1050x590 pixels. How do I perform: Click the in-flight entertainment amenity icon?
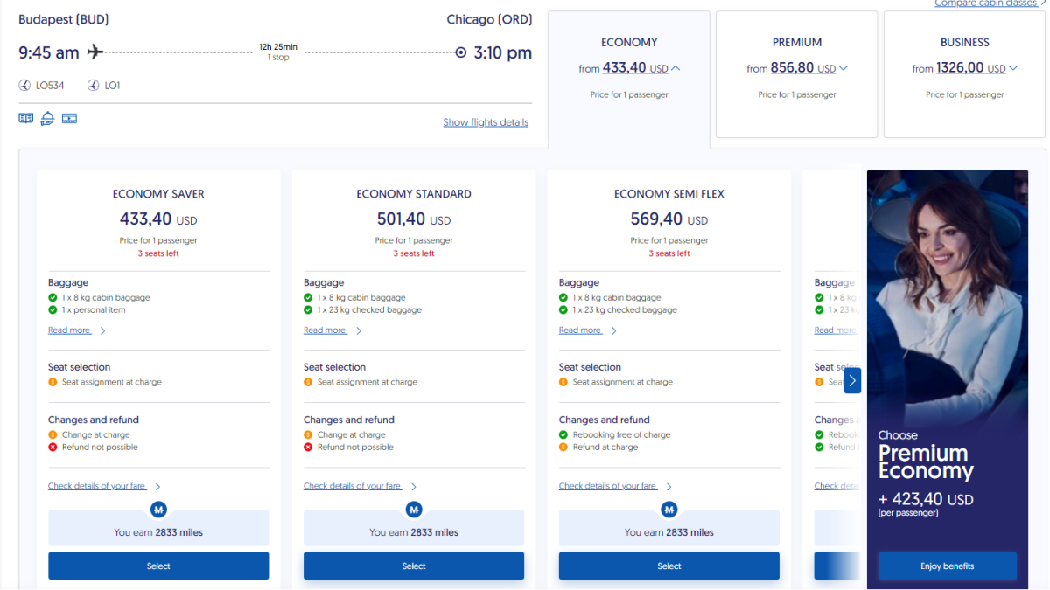pos(69,118)
